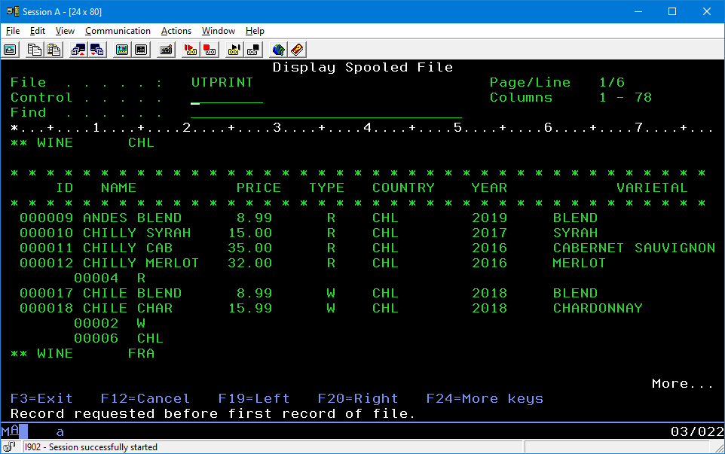The height and width of the screenshot is (454, 725).
Task: Open the Help index toolbar icon
Action: 297,50
